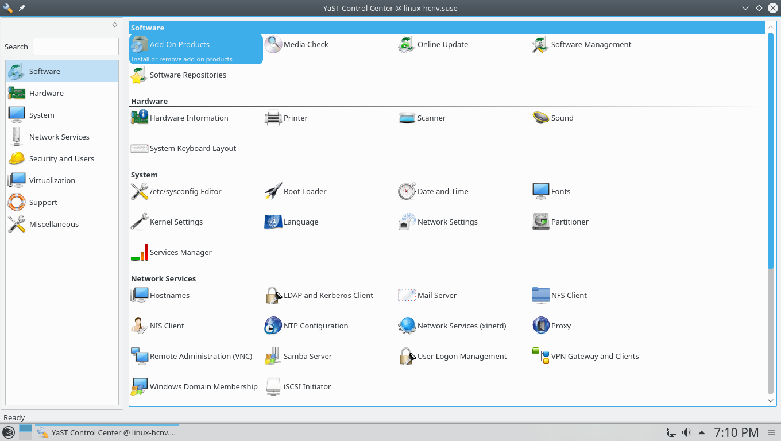The image size is (781, 441).
Task: Open NTP Configuration
Action: tap(306, 326)
